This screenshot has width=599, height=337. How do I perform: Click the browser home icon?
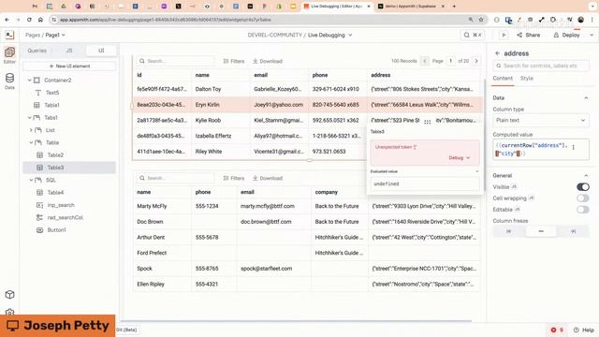tap(40, 20)
